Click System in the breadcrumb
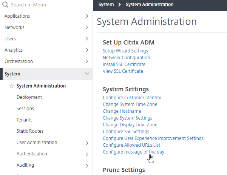The height and width of the screenshot is (175, 227). (x=106, y=5)
